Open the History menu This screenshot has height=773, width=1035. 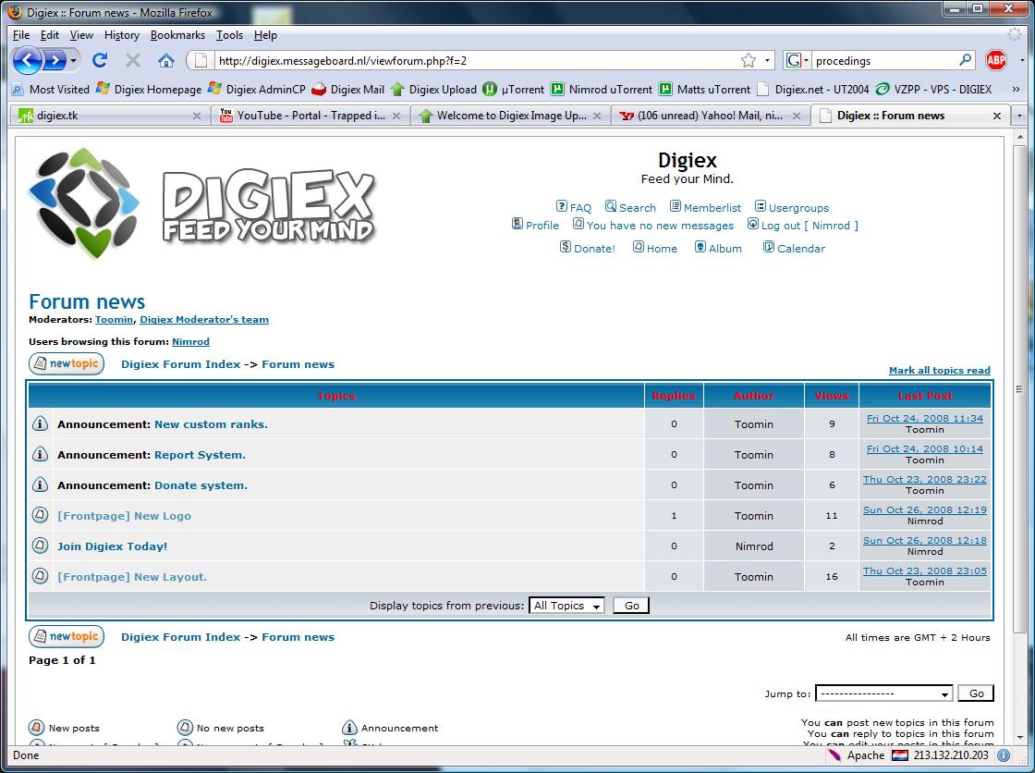point(121,35)
